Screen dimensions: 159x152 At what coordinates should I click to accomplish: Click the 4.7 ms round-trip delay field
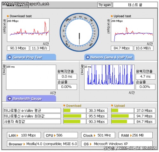click(x=145, y=77)
